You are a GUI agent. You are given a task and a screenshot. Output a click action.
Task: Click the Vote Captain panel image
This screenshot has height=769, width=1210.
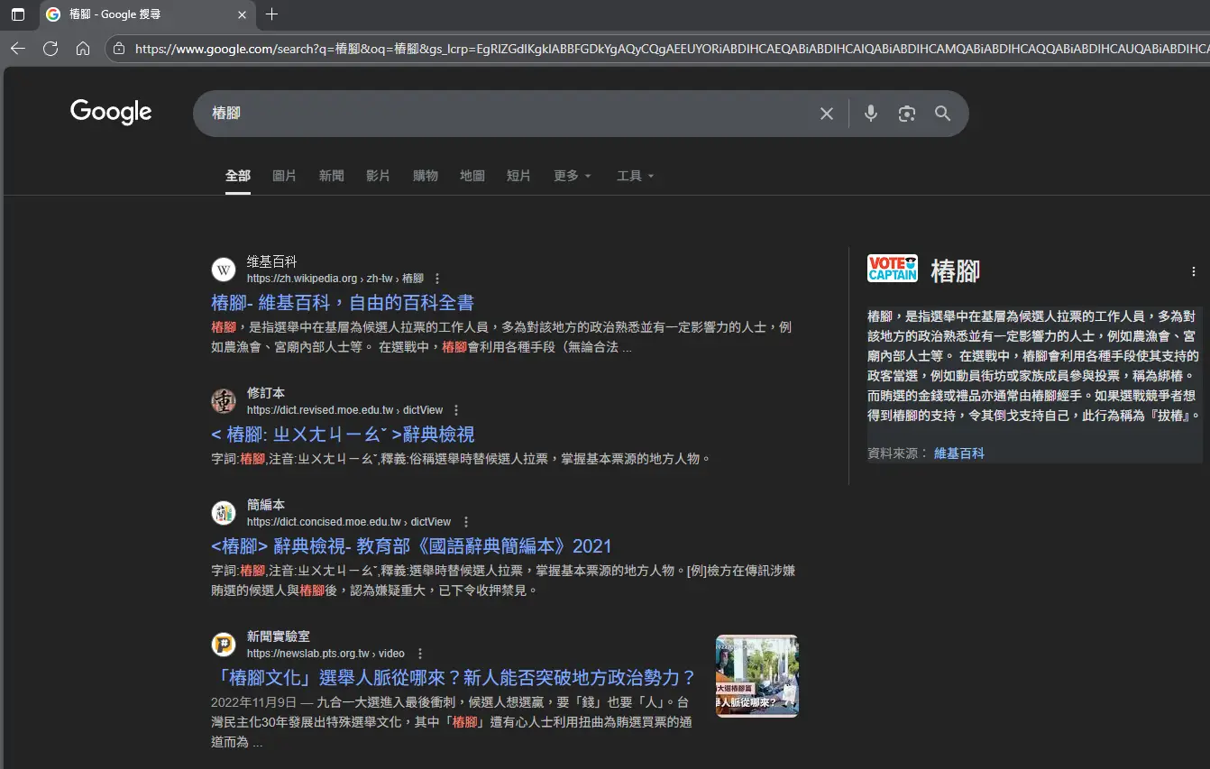893,269
